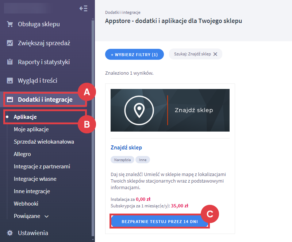
Task: Start the 14-day free trial (Bezpłatnie testuj)
Action: tap(160, 221)
